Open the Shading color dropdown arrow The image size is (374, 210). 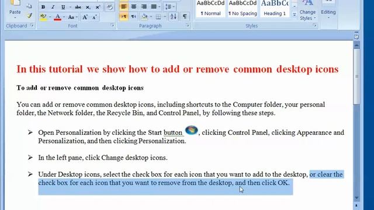(x=151, y=17)
